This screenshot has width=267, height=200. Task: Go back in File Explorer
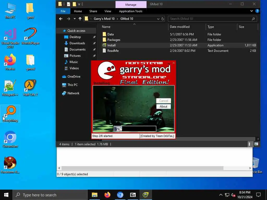click(60, 19)
